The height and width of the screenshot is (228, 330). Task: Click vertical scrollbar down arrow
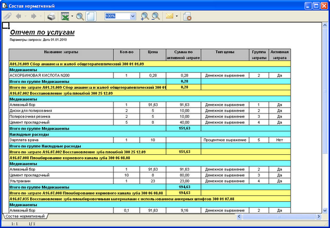point(325,211)
